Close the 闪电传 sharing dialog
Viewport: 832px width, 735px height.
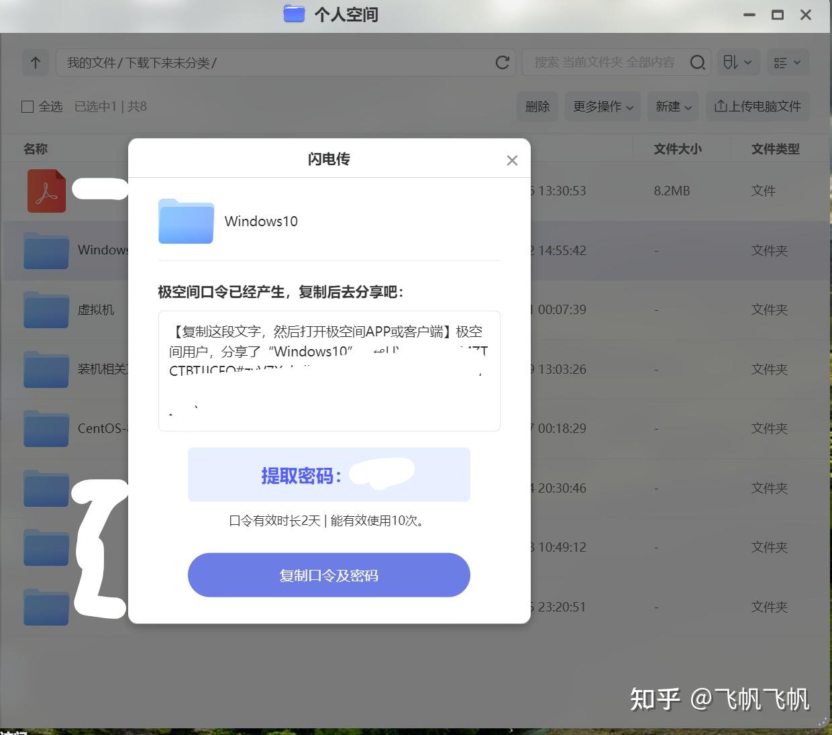tap(512, 160)
